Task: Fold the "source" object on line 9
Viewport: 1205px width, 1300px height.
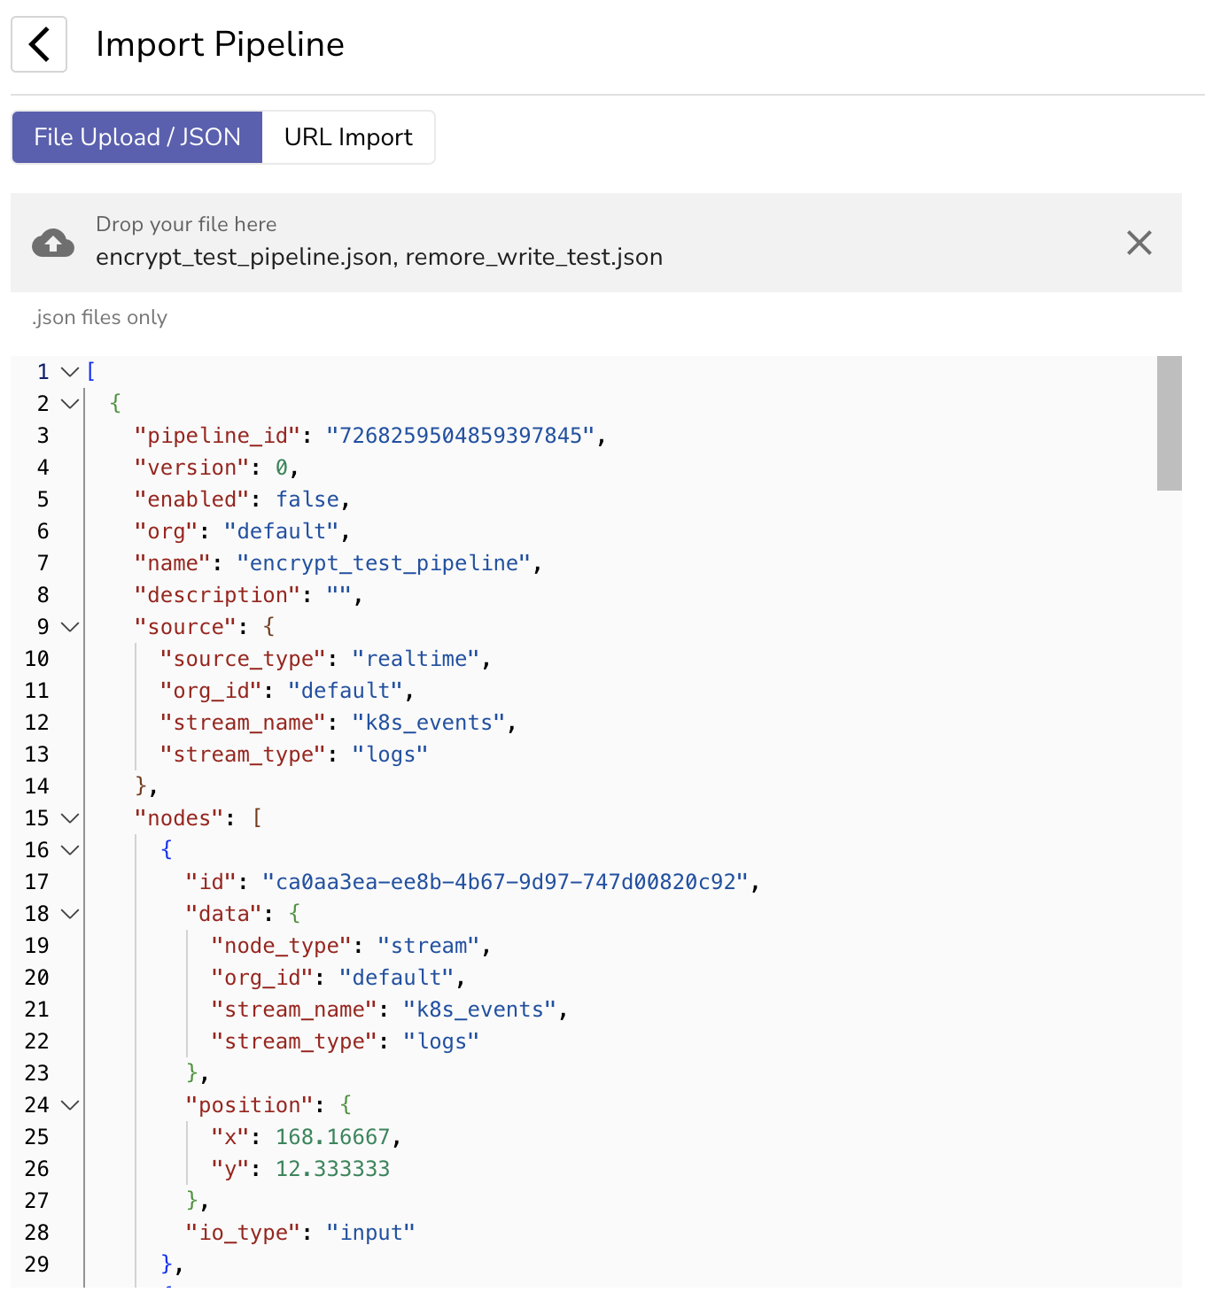Action: [x=70, y=627]
